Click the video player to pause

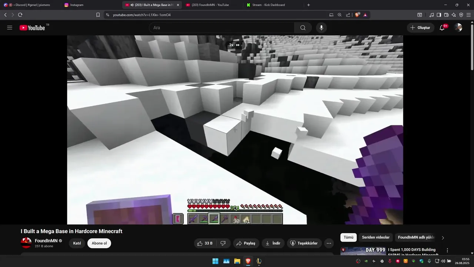(x=235, y=130)
